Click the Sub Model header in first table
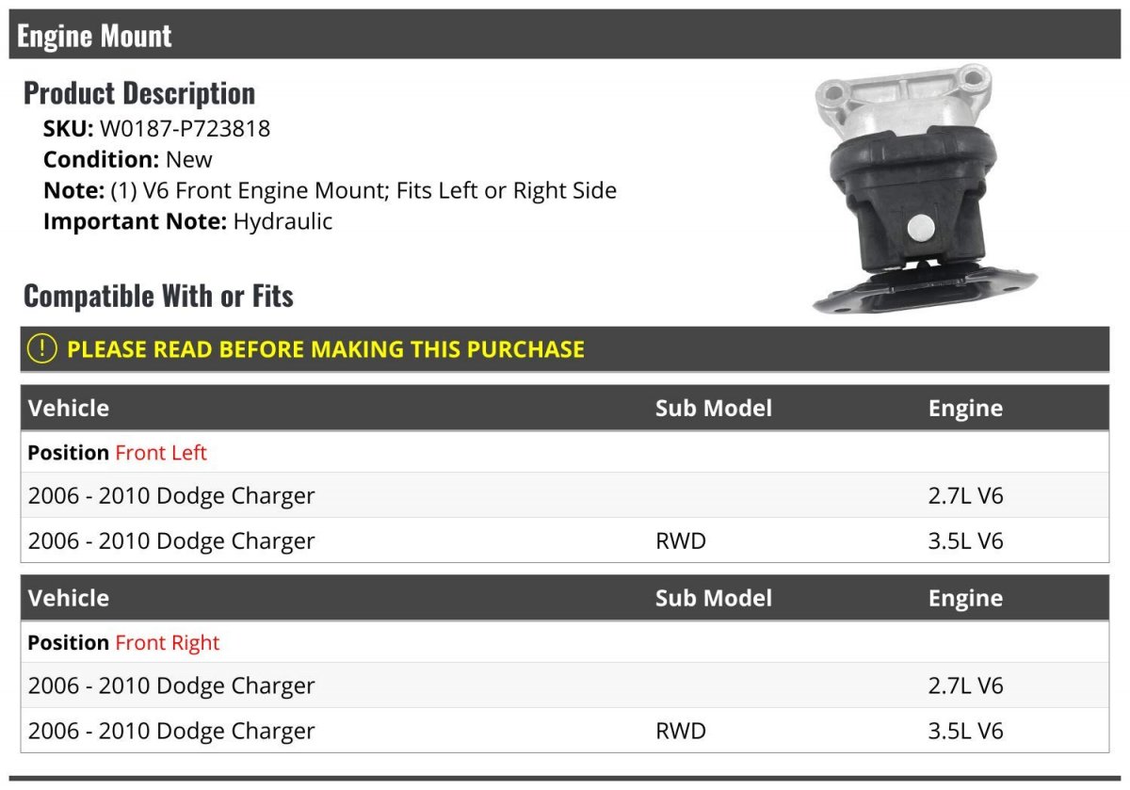 [x=713, y=408]
